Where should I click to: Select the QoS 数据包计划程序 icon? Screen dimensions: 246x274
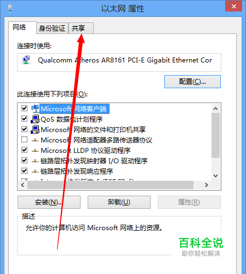click(x=35, y=119)
